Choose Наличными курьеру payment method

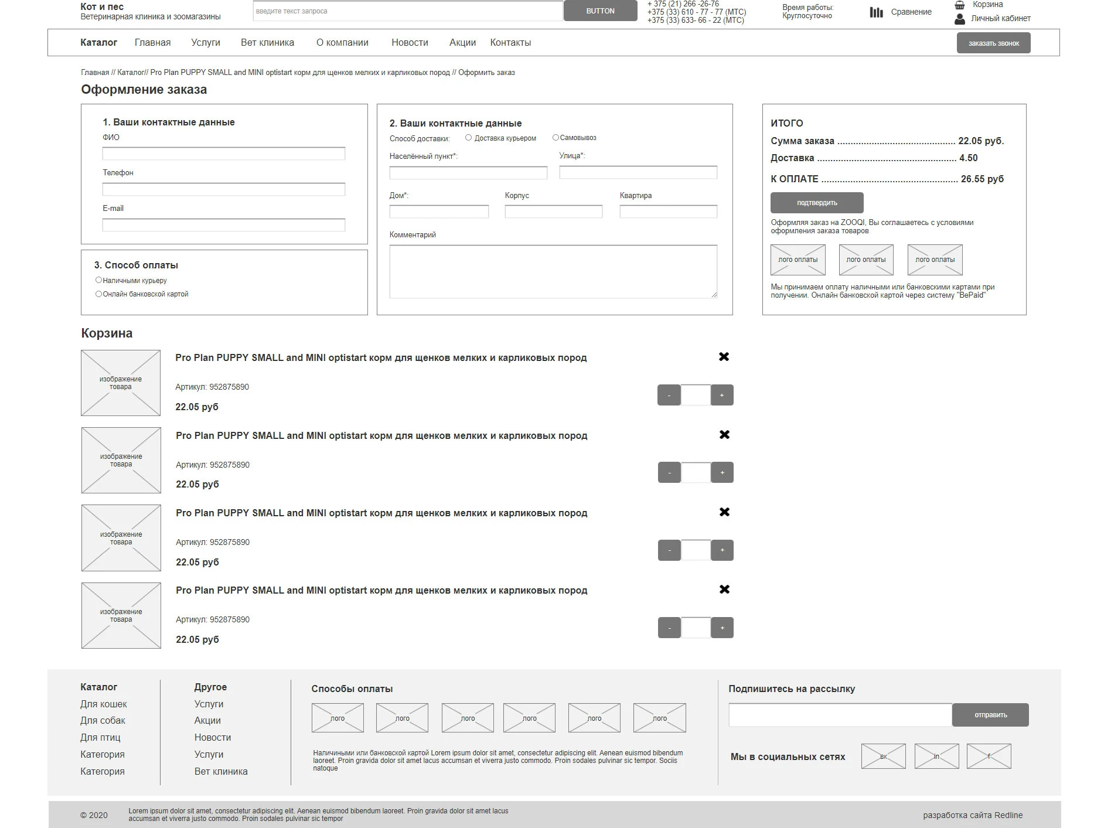[x=98, y=280]
